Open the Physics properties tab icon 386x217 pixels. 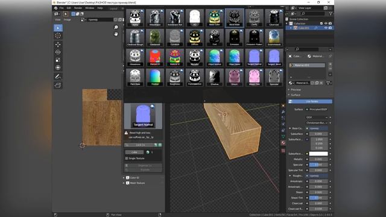[283, 124]
